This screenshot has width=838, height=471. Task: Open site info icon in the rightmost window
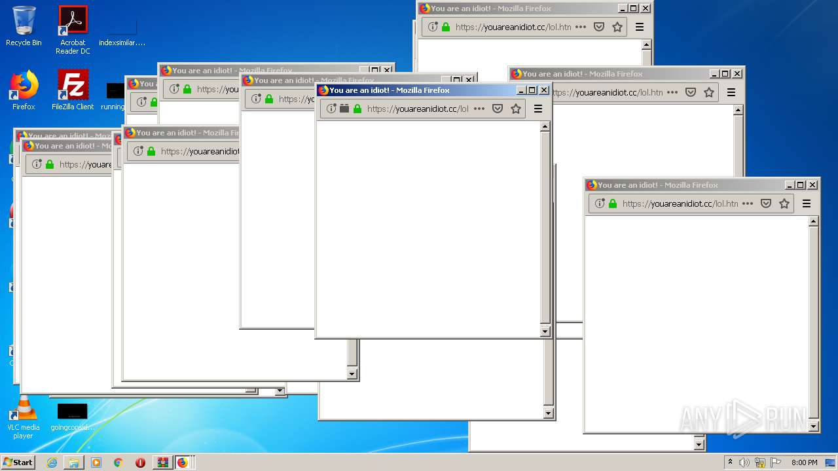tap(600, 203)
